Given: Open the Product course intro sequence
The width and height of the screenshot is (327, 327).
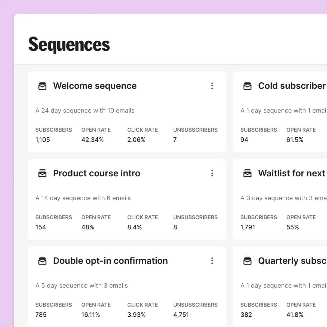Looking at the screenshot, I should coord(96,173).
